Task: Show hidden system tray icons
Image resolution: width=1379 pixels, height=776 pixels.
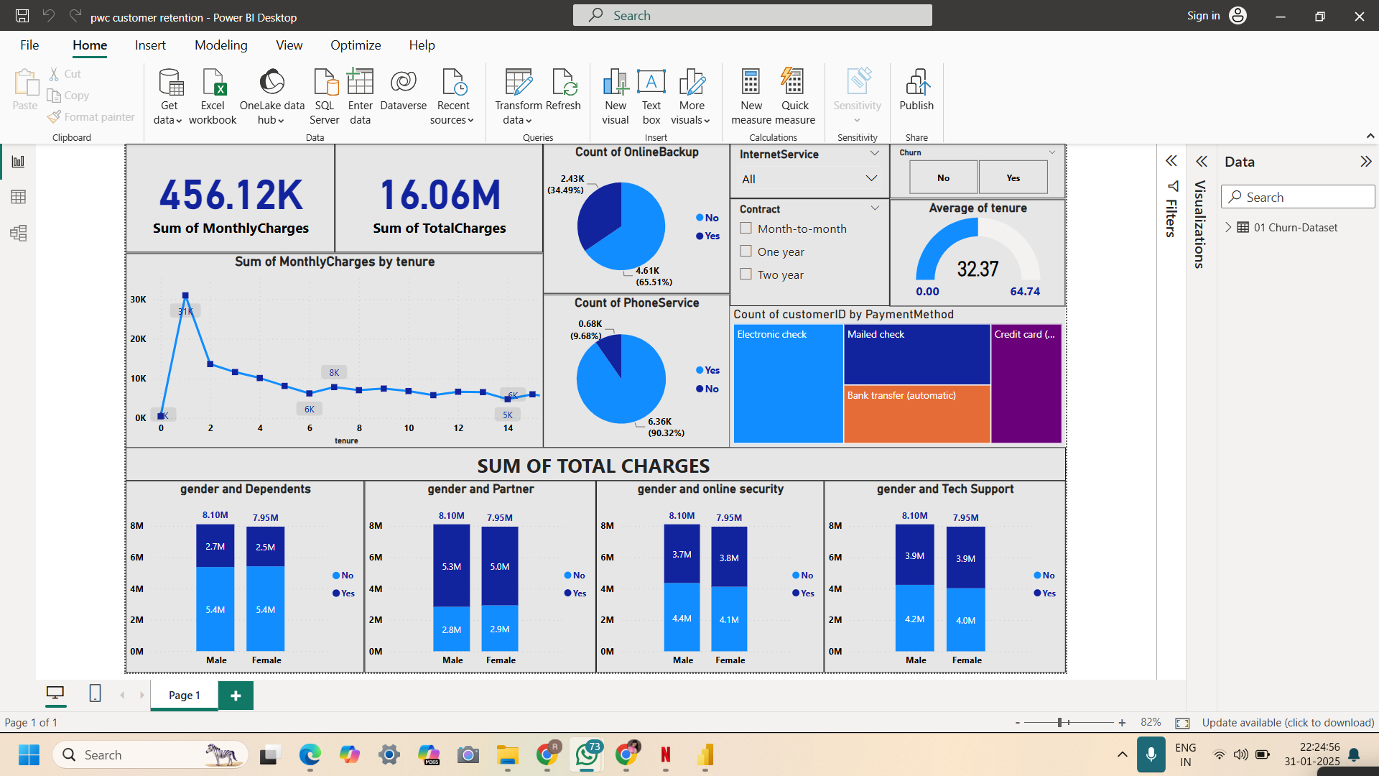Action: click(1122, 754)
